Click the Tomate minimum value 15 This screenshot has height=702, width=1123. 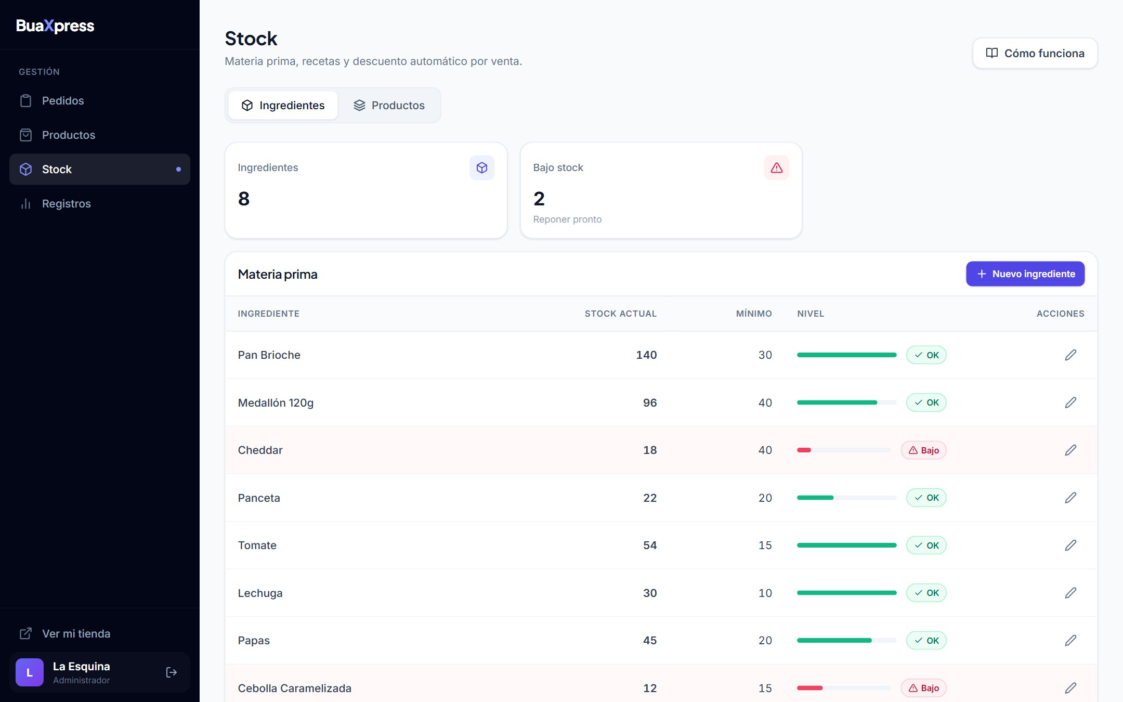point(765,545)
